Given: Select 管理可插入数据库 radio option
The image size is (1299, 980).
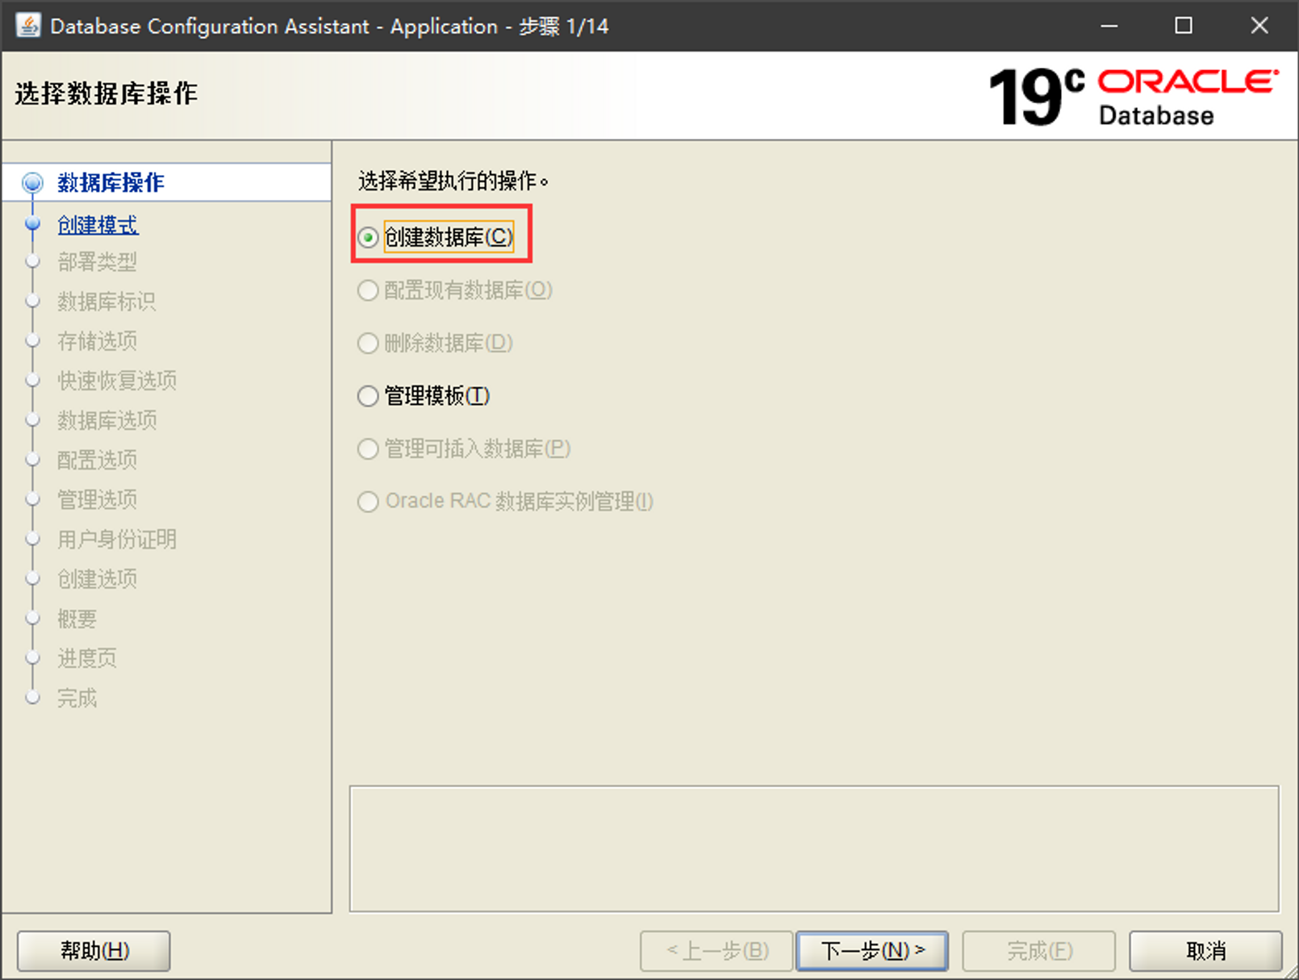Looking at the screenshot, I should pyautogui.click(x=368, y=448).
